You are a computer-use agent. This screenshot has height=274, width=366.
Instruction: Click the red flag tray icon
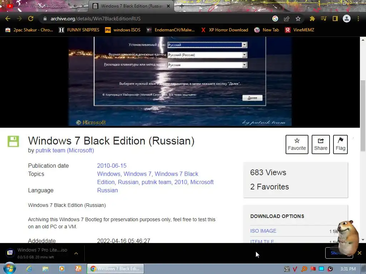point(313,269)
